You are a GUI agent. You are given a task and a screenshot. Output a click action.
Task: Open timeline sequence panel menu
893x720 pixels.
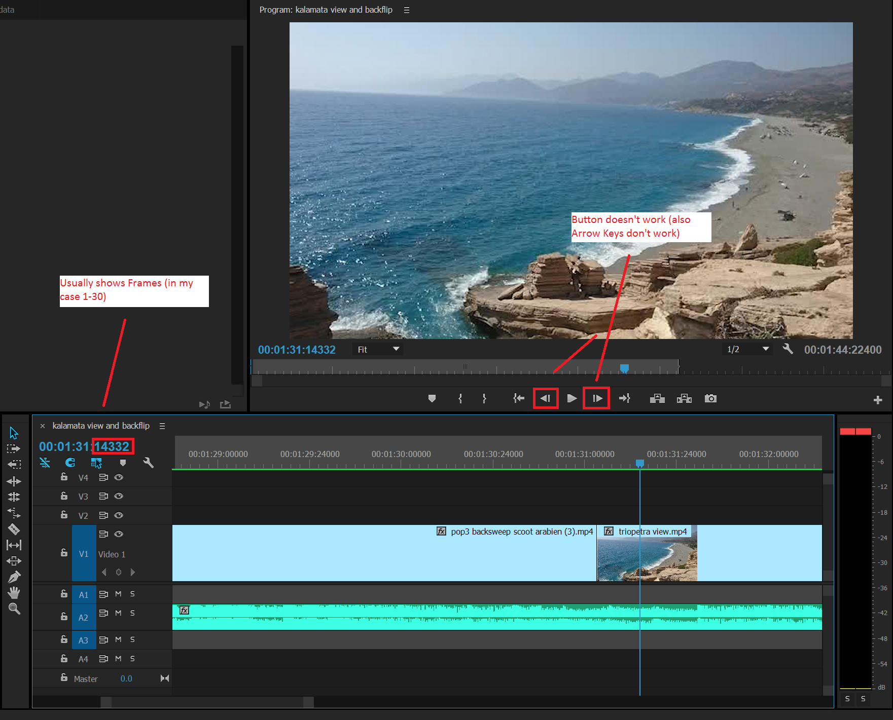coord(162,426)
